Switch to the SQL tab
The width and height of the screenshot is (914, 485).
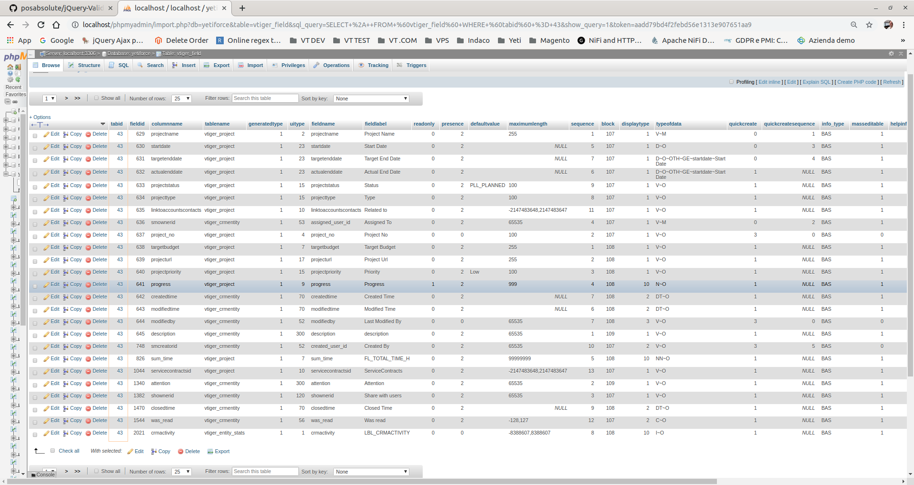pyautogui.click(x=119, y=65)
